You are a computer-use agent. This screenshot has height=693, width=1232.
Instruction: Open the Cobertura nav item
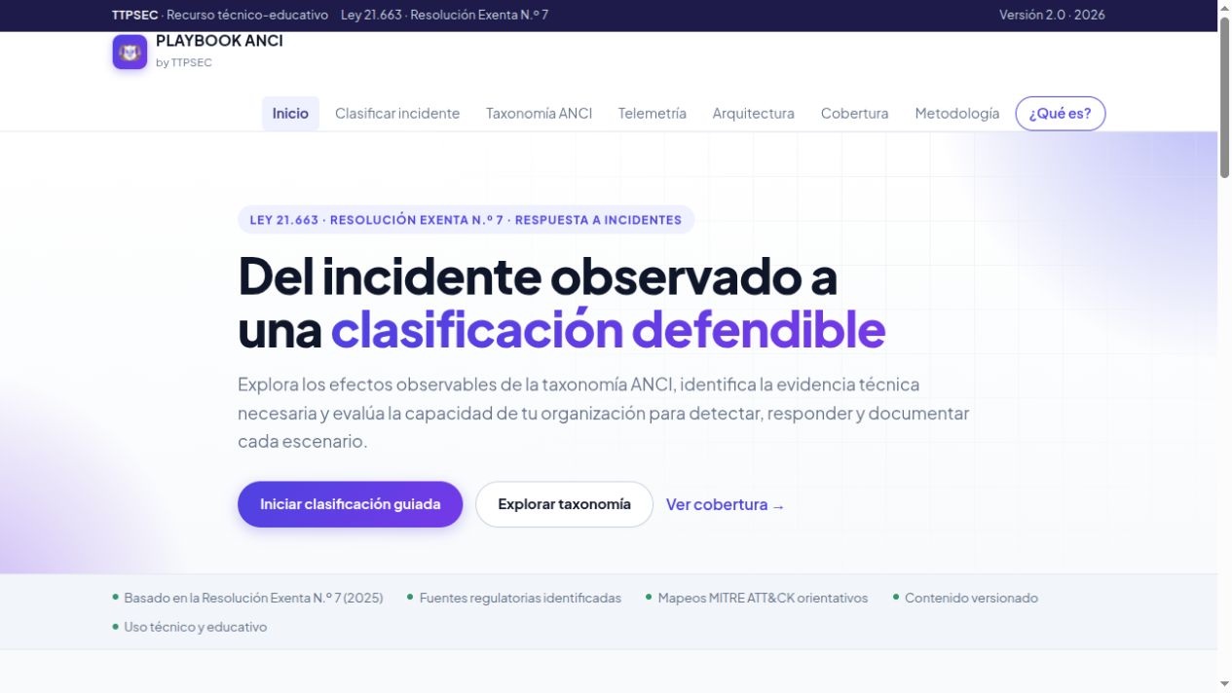click(854, 114)
